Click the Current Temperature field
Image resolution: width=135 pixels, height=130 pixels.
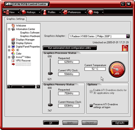click(x=95, y=69)
